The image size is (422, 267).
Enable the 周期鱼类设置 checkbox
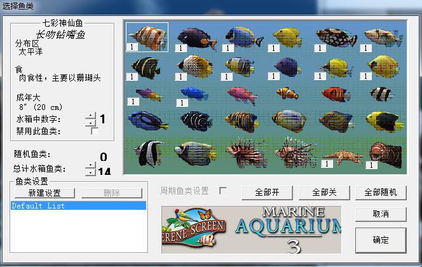coord(223,191)
